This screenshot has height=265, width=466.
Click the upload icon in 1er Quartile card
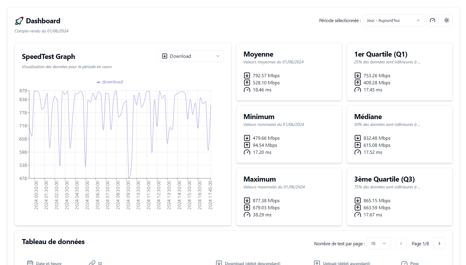click(x=358, y=83)
